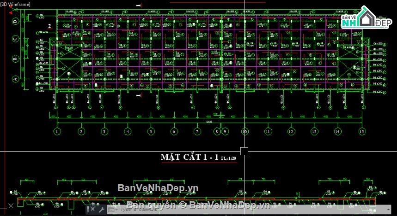Select grid axis bubble letter A
This screenshot has width=397, height=216.
(x=15, y=79)
